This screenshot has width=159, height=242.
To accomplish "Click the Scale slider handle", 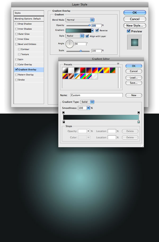I will 81,51.
